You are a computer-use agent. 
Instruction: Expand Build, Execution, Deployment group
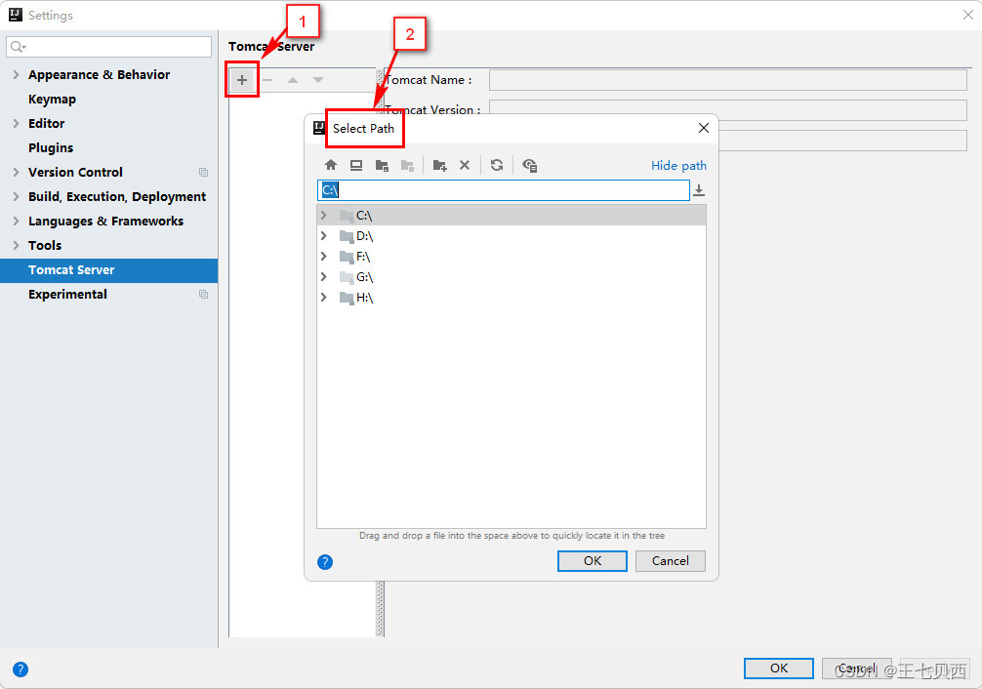[x=17, y=197]
